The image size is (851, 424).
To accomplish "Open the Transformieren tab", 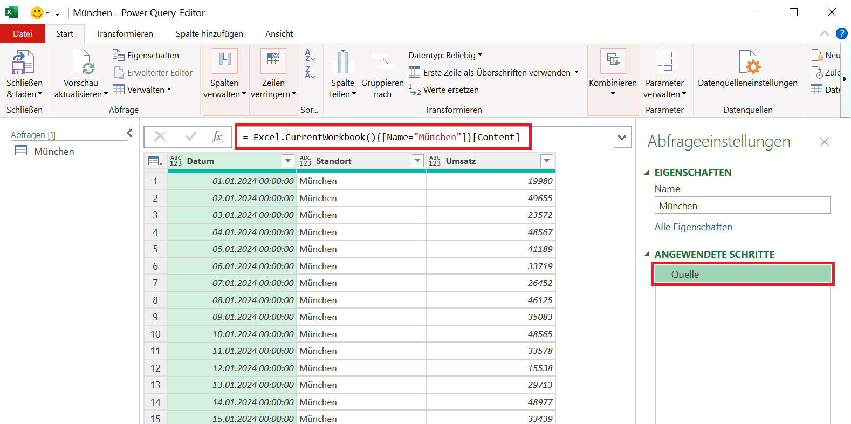I will tap(125, 33).
